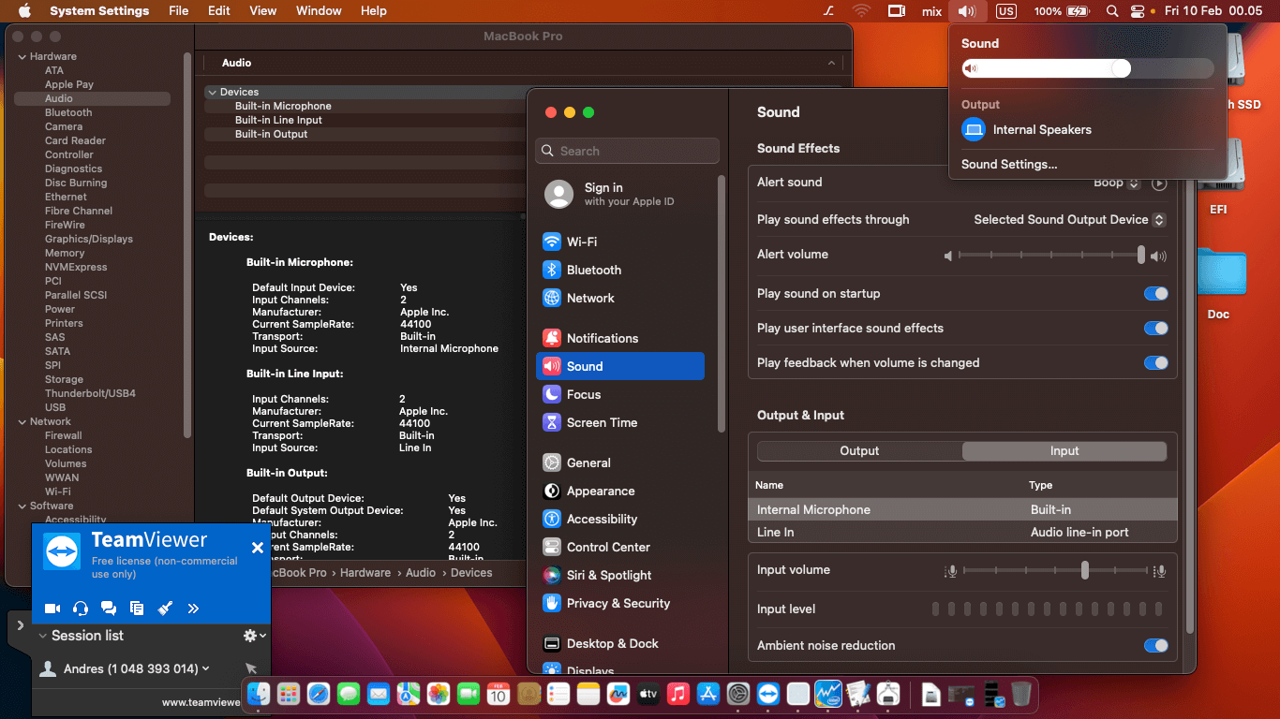Show more TeamViewer tools with double chevron
The width and height of the screenshot is (1280, 719).
pyautogui.click(x=193, y=609)
